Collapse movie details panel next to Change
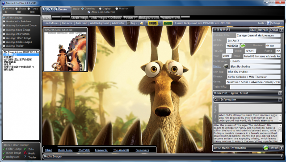The width and height of the screenshot is (286, 162). (x=282, y=30)
